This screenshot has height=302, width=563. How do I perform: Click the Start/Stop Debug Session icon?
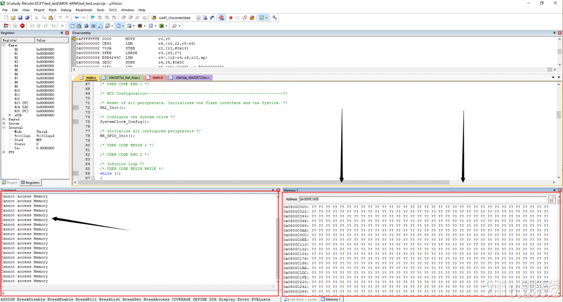222,18
